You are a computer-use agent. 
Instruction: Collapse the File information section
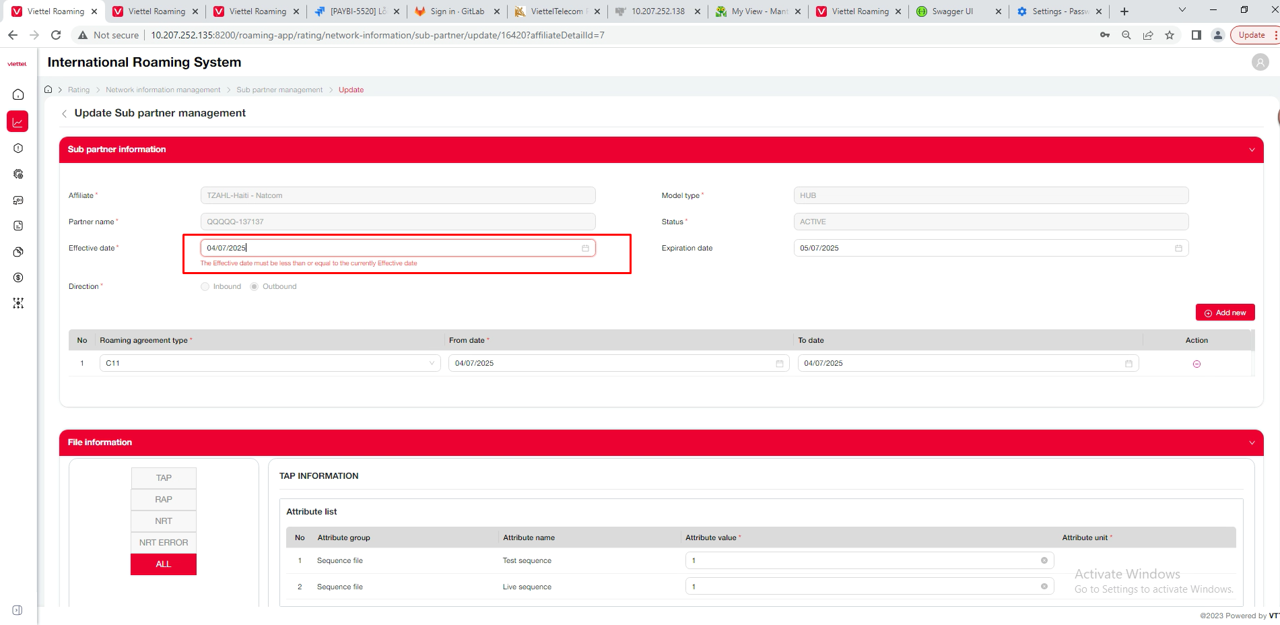(1252, 442)
